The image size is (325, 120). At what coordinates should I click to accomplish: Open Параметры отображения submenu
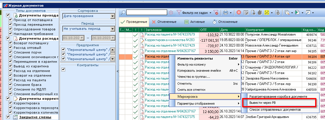[205, 104]
